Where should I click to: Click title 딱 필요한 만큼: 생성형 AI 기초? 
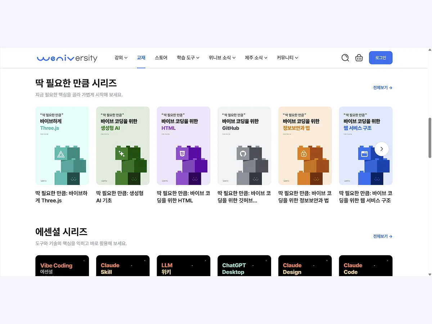[120, 197]
